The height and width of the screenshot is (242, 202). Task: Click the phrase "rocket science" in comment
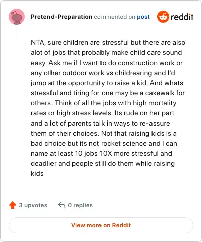click(x=120, y=143)
